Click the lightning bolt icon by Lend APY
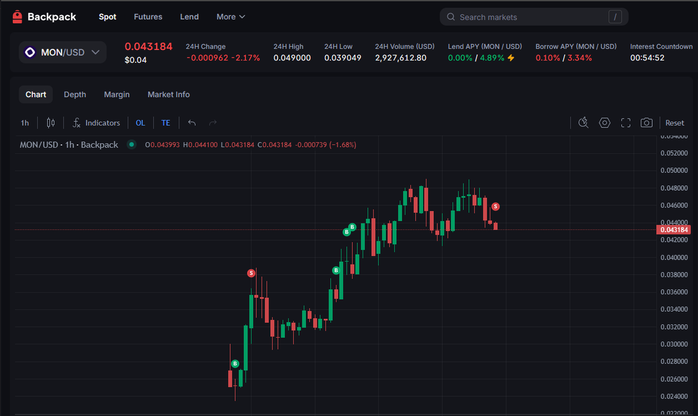The height and width of the screenshot is (416, 698). (511, 58)
